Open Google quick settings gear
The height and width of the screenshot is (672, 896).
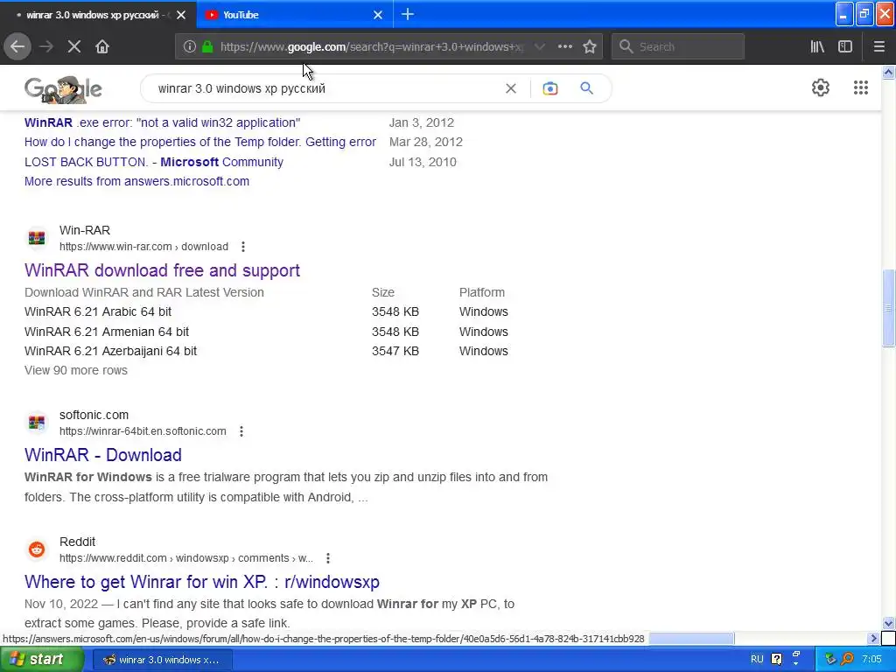click(821, 87)
